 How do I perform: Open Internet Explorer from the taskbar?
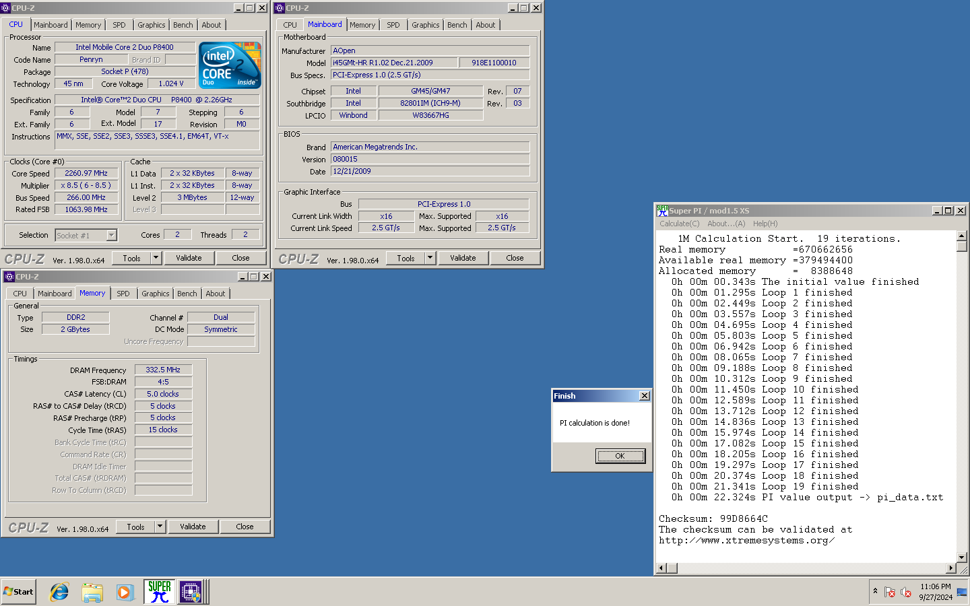coord(59,592)
